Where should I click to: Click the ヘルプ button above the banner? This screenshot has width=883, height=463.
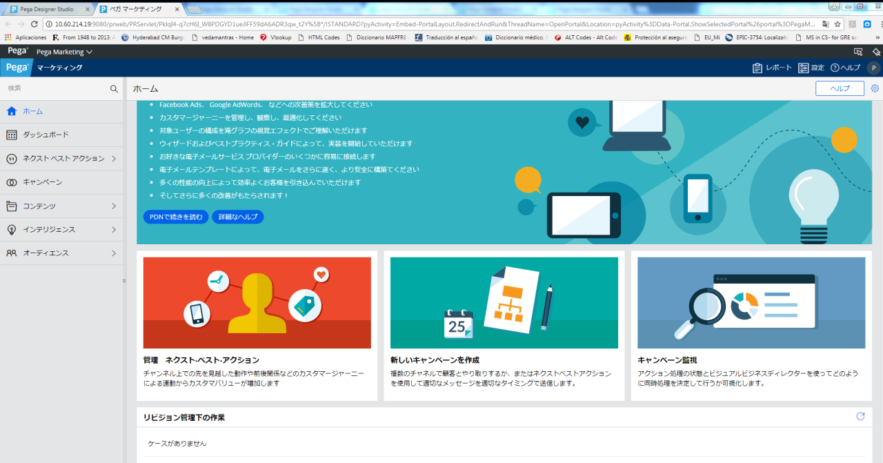pyautogui.click(x=839, y=88)
